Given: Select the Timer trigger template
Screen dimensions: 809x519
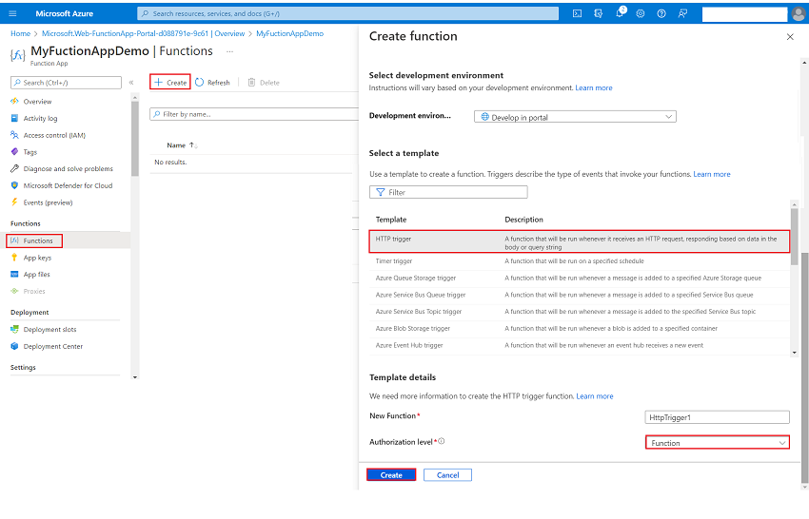Looking at the screenshot, I should click(x=394, y=261).
